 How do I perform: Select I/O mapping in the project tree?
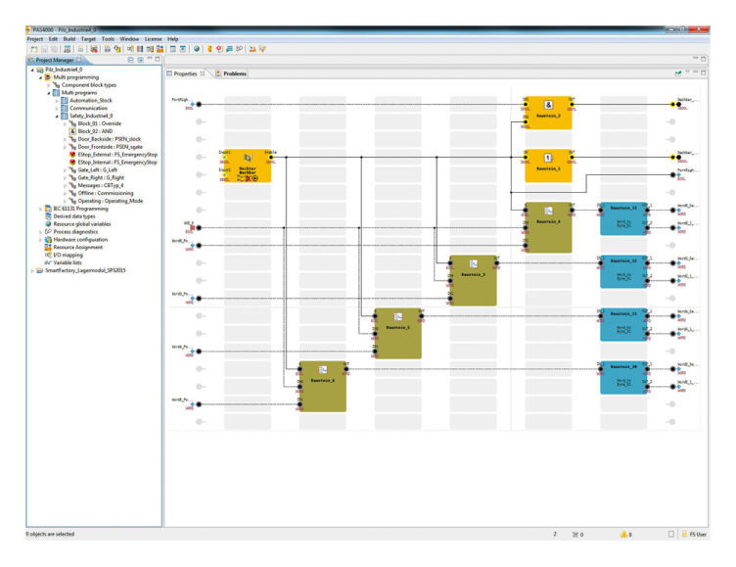72,255
